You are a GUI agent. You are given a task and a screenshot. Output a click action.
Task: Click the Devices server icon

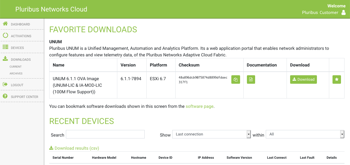[x=5, y=47]
